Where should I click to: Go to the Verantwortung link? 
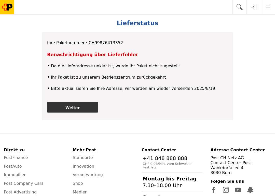pyautogui.click(x=88, y=175)
